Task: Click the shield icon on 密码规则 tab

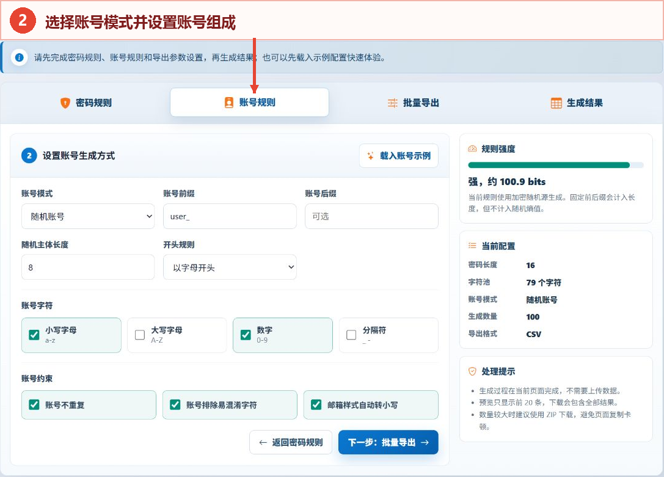Action: pos(65,103)
